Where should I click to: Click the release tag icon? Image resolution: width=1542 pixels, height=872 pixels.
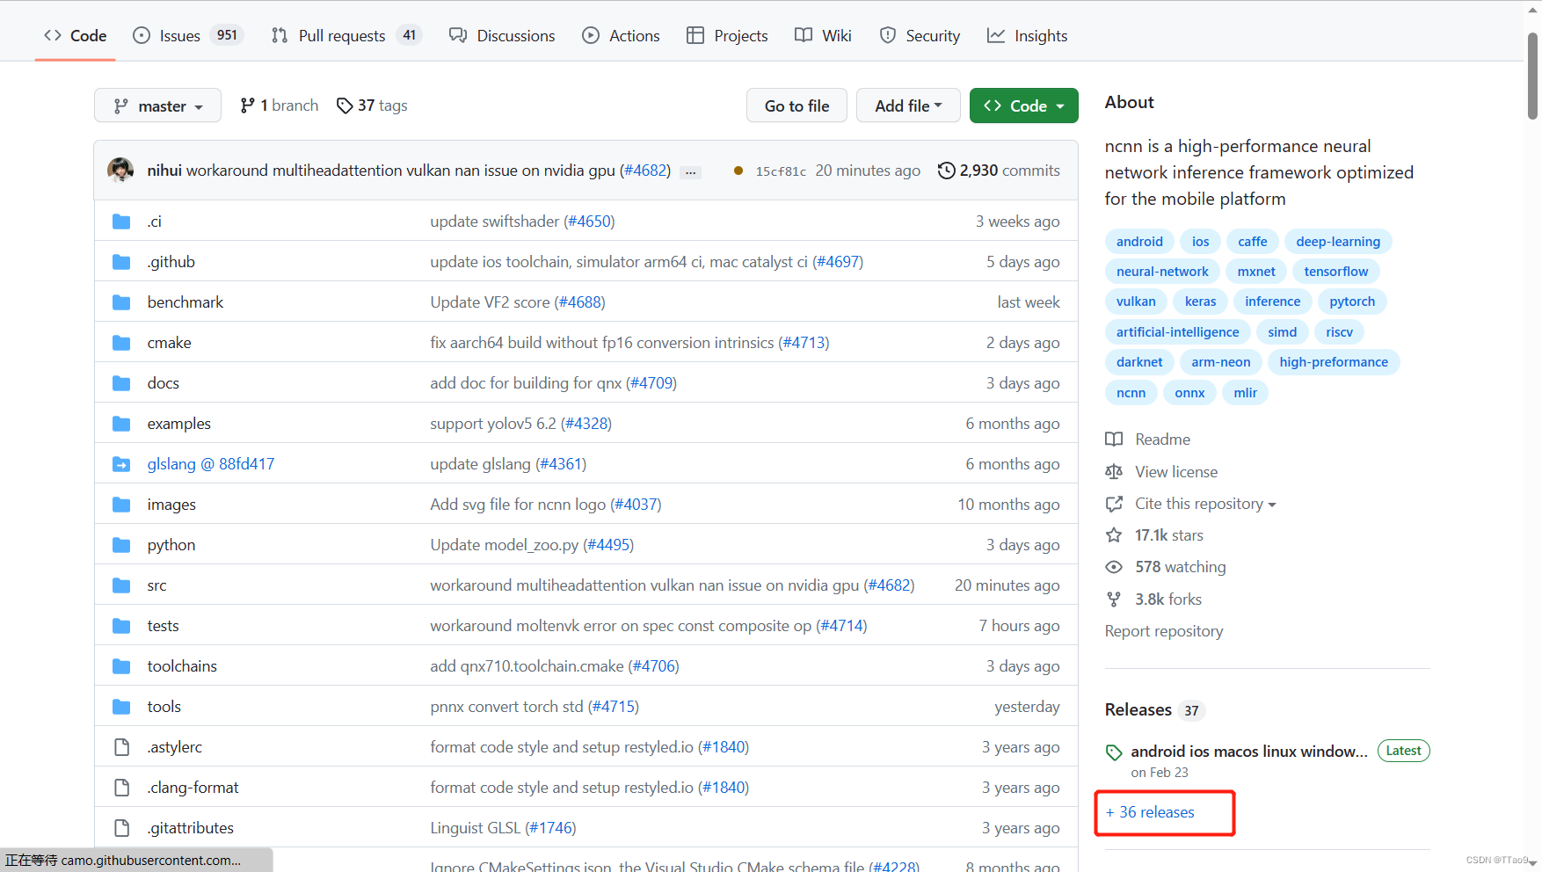1114,752
